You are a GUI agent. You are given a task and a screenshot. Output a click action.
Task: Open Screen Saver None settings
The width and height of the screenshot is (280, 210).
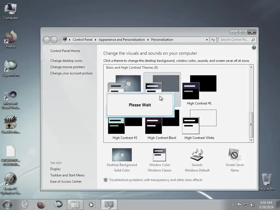pos(235,160)
